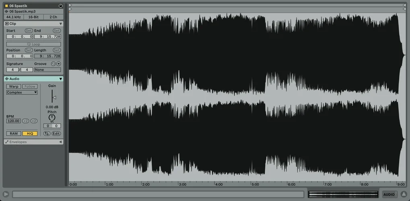Click the Reverse sample arrows icon
The width and height of the screenshot is (410, 201).
47,133
